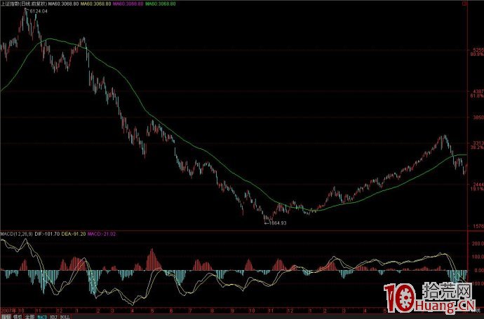Click the magenta MA60 legend label
Screen dimensions: 484x319
128,3
